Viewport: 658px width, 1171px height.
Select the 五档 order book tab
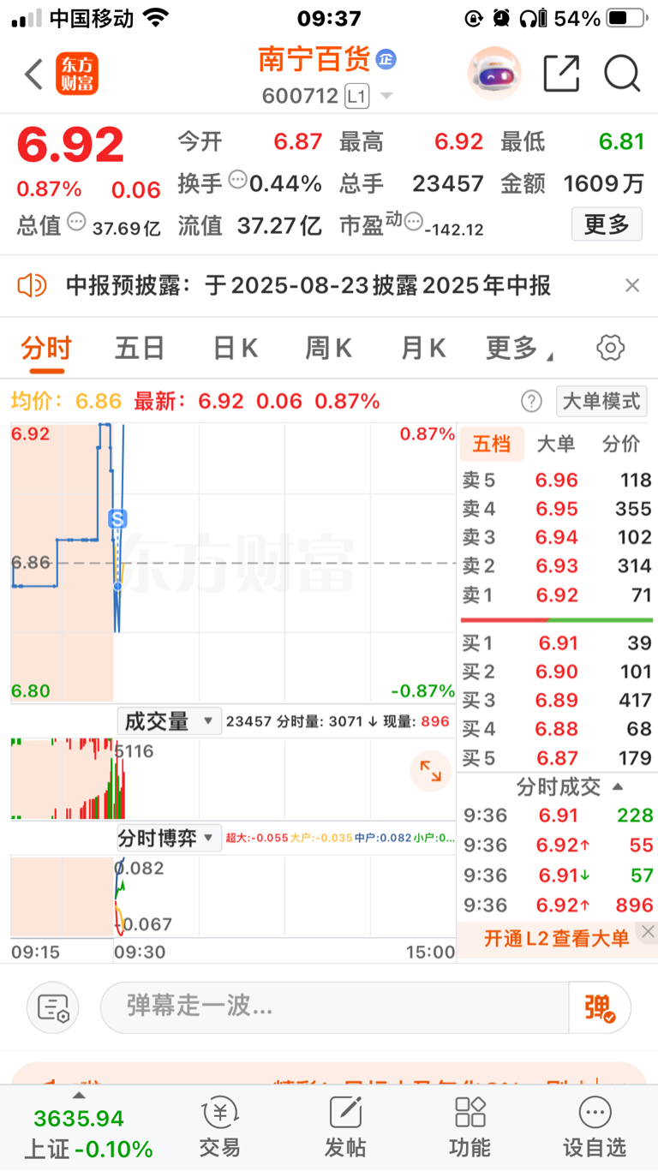492,444
